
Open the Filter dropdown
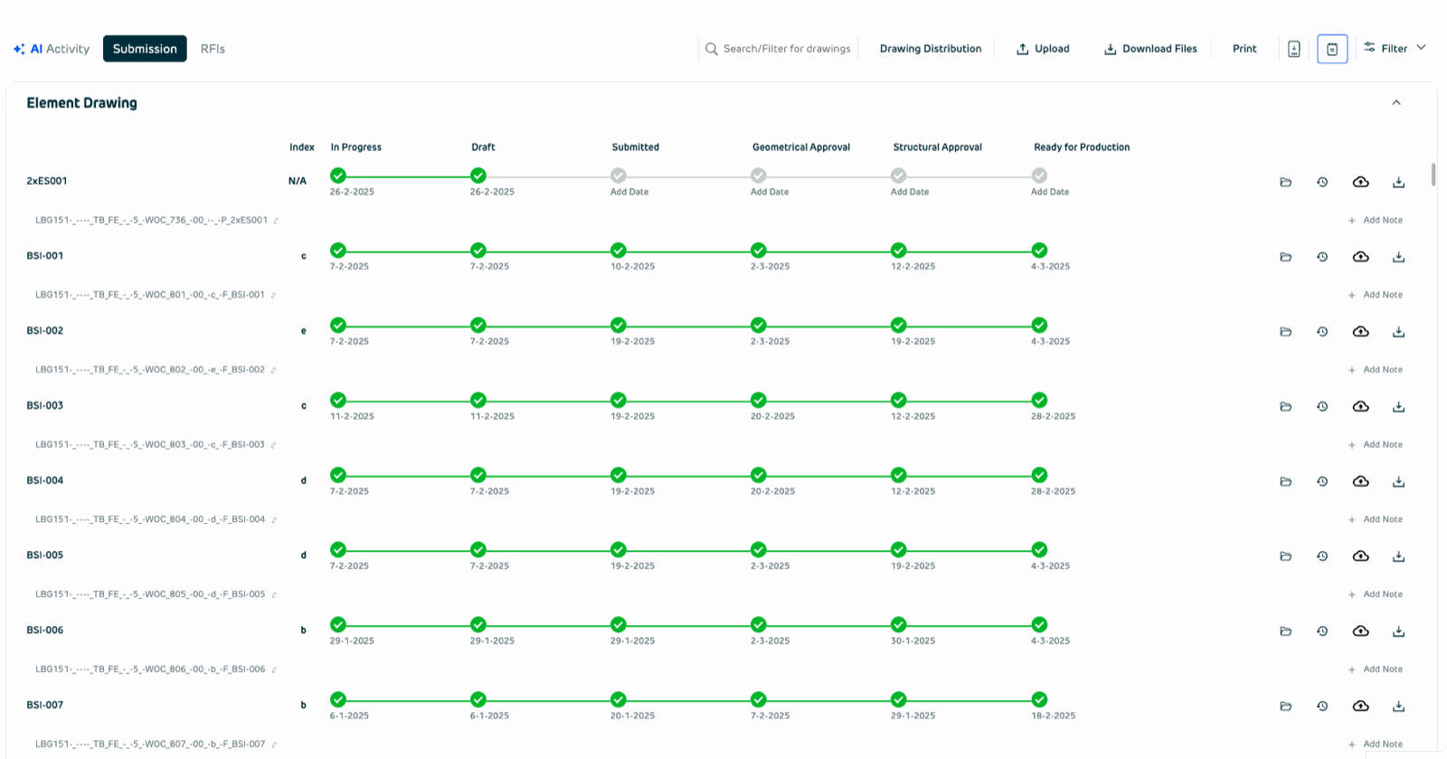click(1395, 48)
